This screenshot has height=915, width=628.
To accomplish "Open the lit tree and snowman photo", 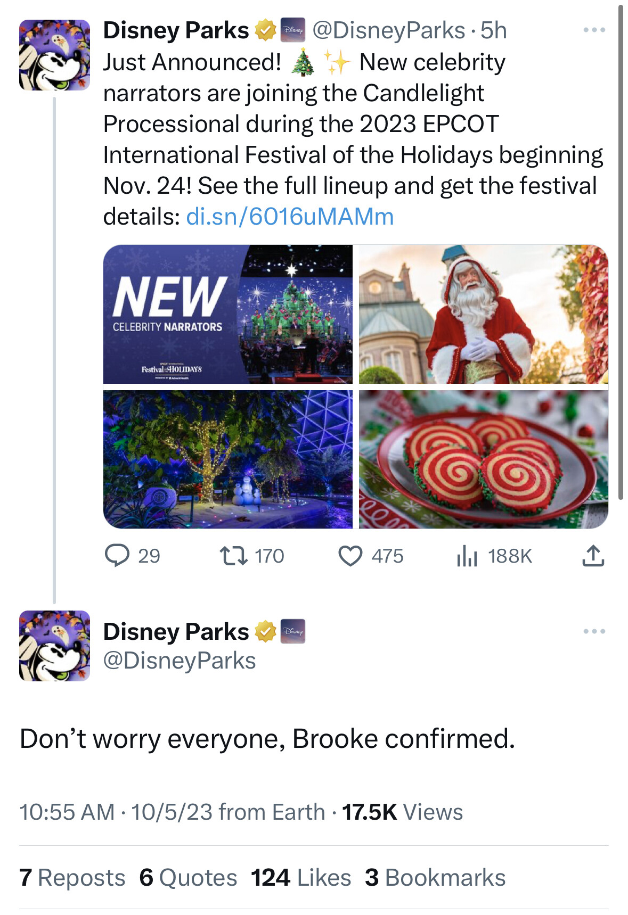I will 228,459.
